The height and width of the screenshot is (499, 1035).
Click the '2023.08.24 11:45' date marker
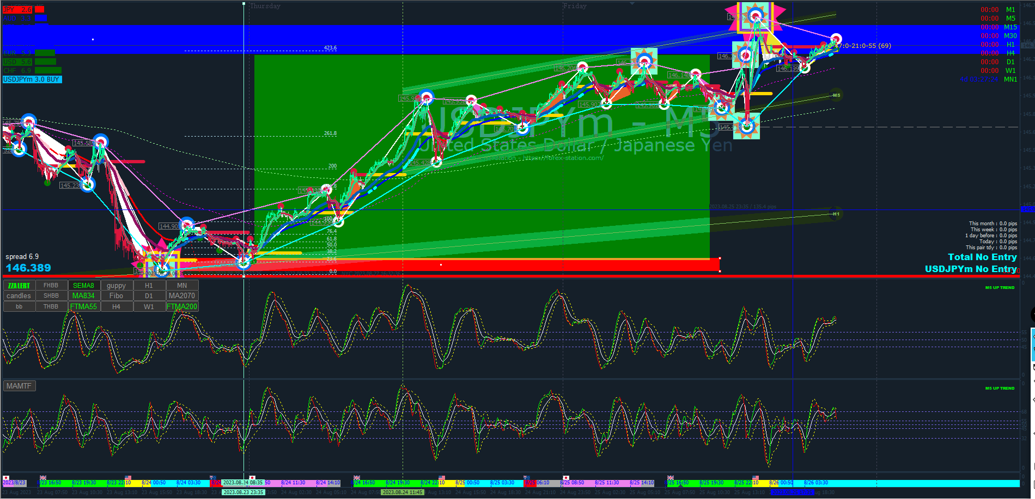402,492
